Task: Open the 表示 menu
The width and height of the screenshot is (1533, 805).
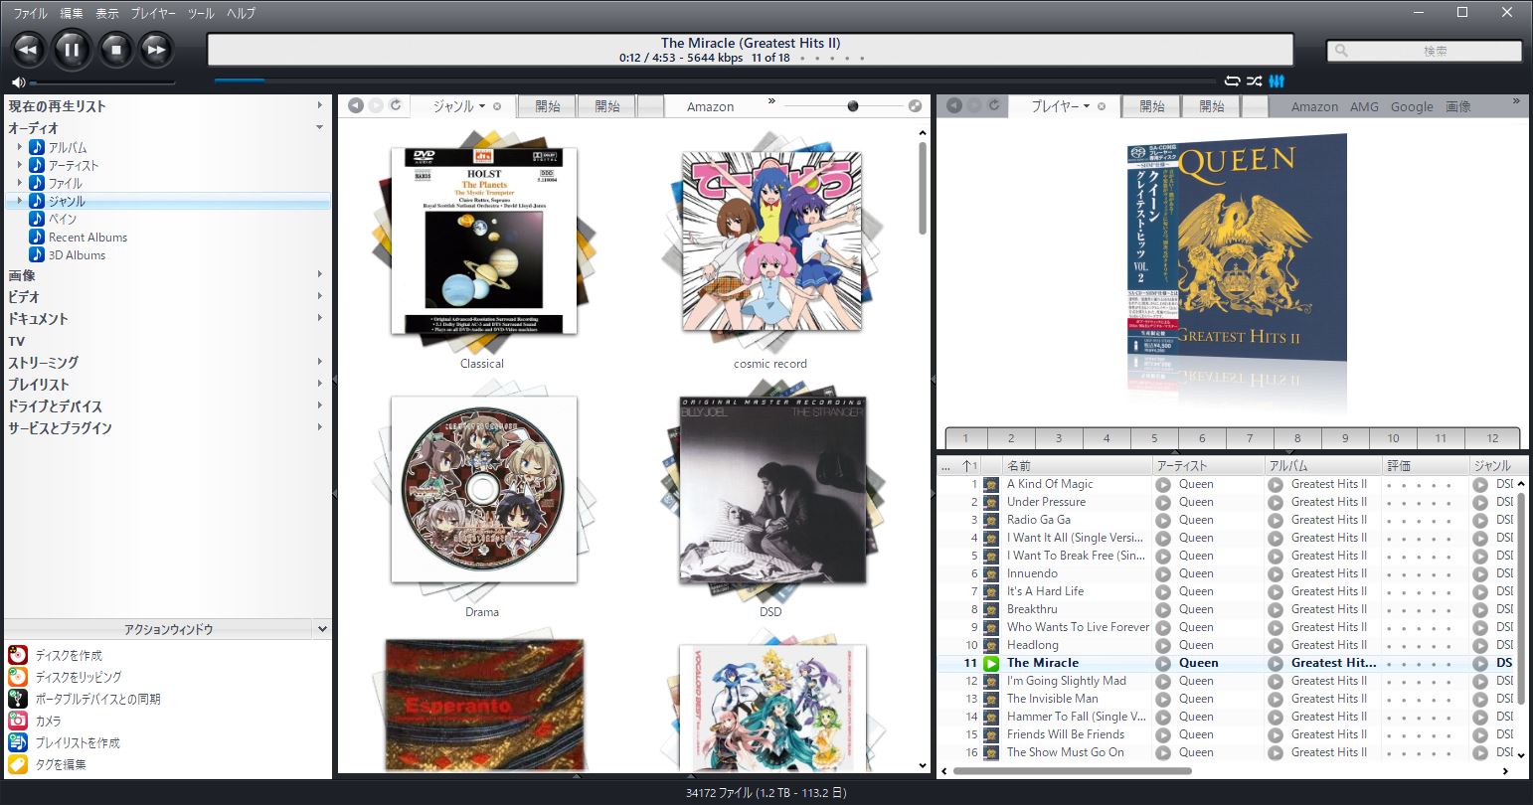Action: [107, 13]
